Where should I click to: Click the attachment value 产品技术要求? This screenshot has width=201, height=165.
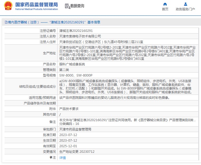coord(69,109)
